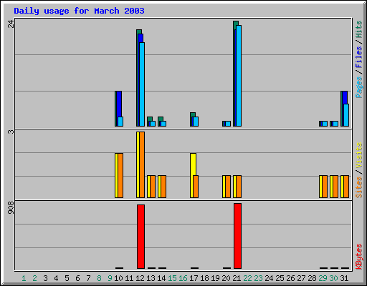Select the orange Sites bar for day 12
The width and height of the screenshot is (367, 286).
tap(142, 164)
